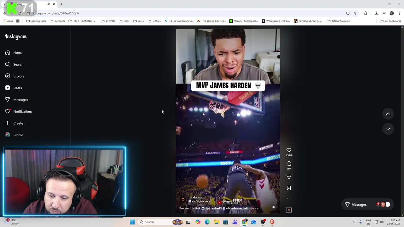404x227 pixels.
Task: Open the Apps bookmark shortcut
Action: (8, 21)
